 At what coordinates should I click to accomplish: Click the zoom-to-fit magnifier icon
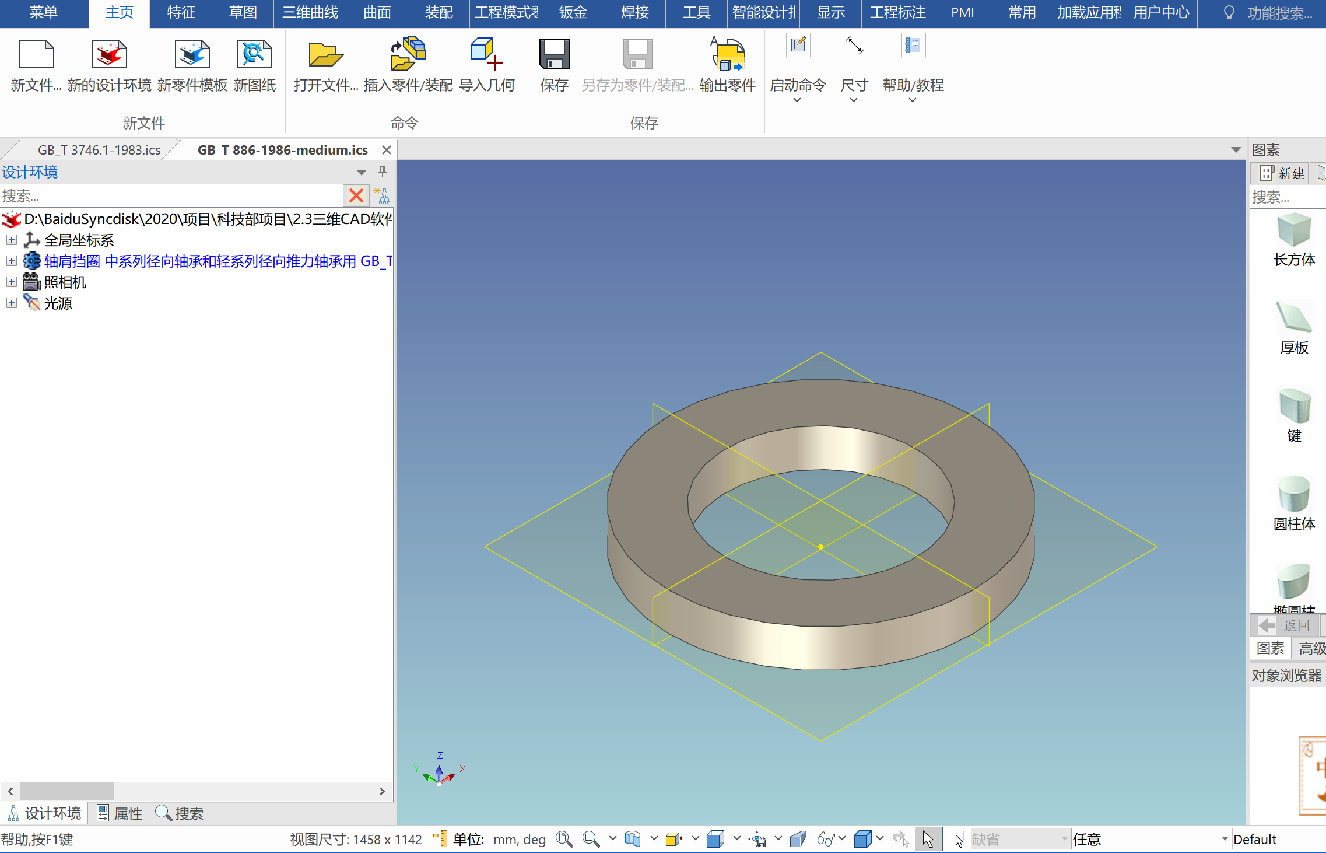[x=564, y=839]
